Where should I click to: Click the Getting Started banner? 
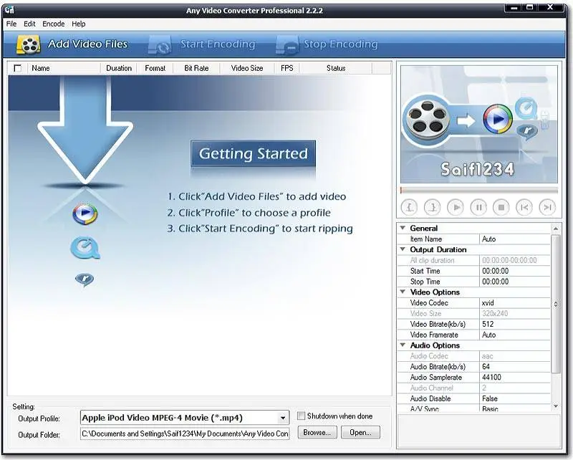pyautogui.click(x=254, y=153)
